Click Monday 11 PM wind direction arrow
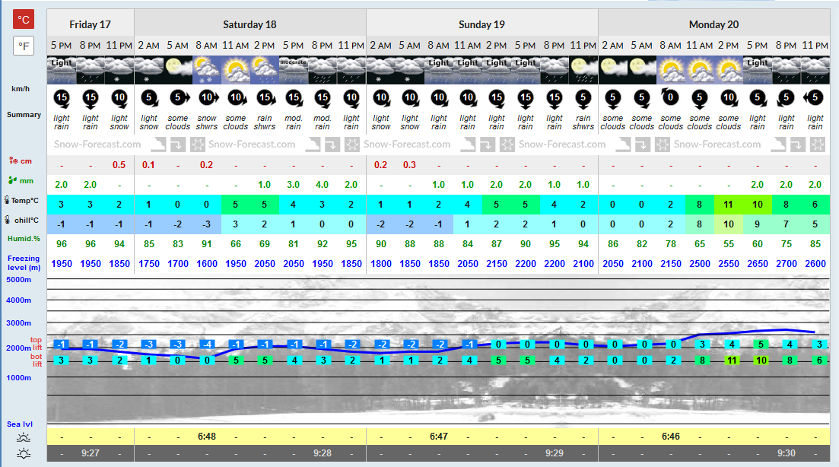Screen dimensions: 839x467 click(815, 97)
